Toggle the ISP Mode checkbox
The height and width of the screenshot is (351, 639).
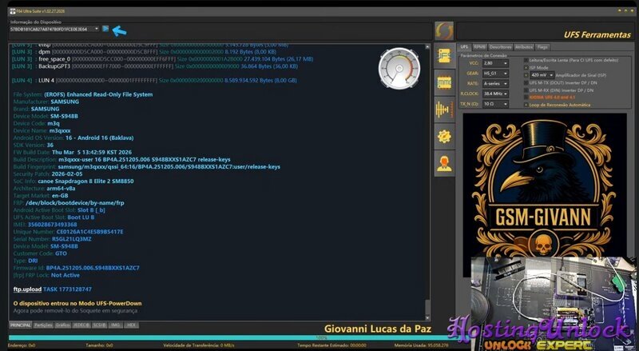pyautogui.click(x=526, y=67)
